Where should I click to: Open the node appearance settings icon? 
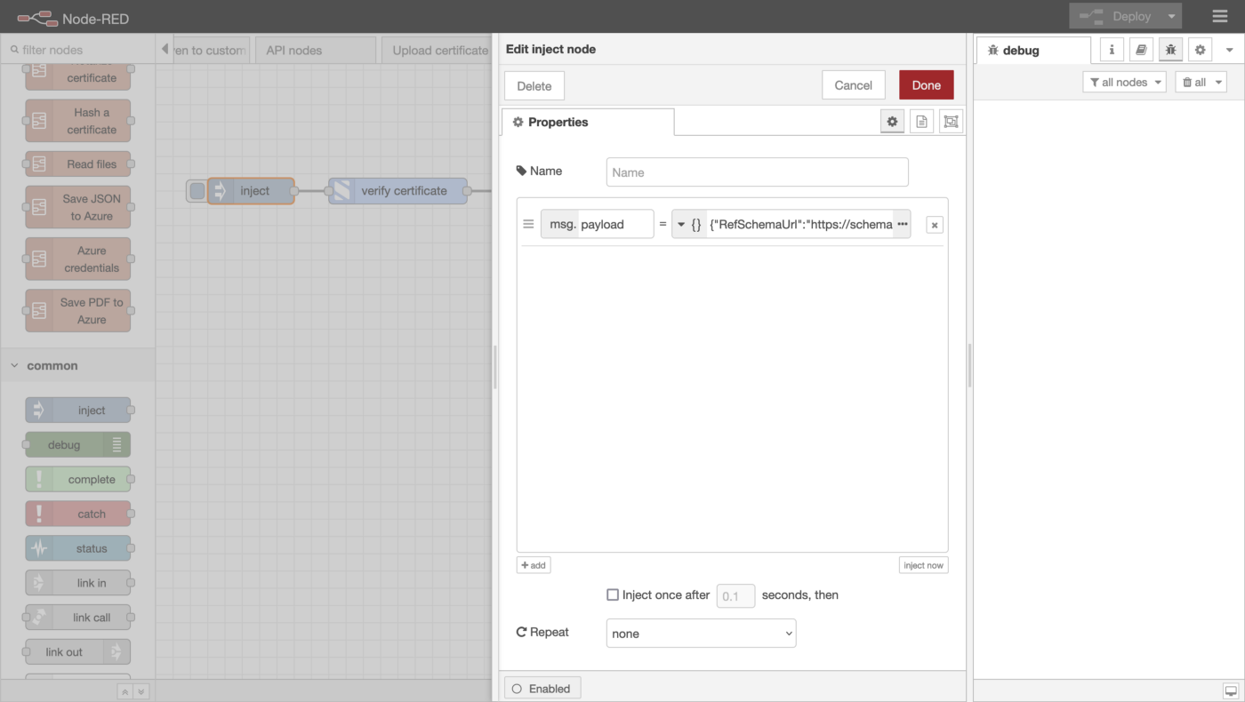pyautogui.click(x=951, y=122)
